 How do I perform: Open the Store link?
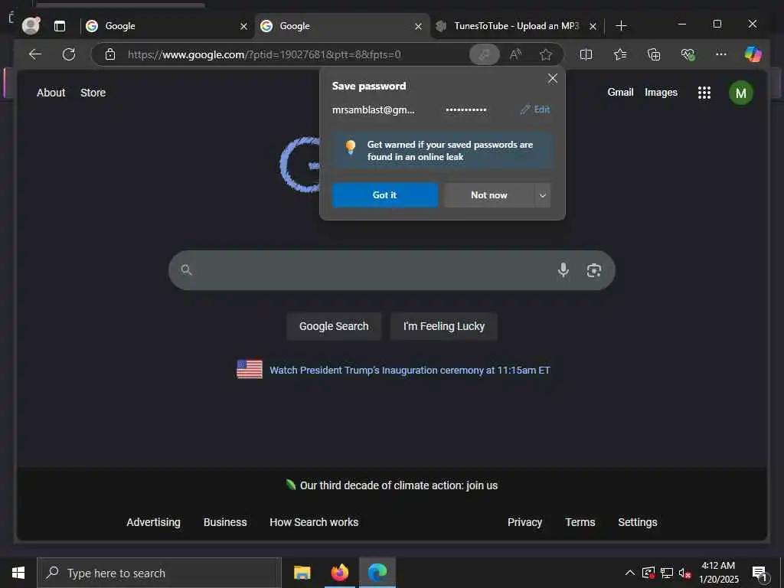pyautogui.click(x=93, y=93)
